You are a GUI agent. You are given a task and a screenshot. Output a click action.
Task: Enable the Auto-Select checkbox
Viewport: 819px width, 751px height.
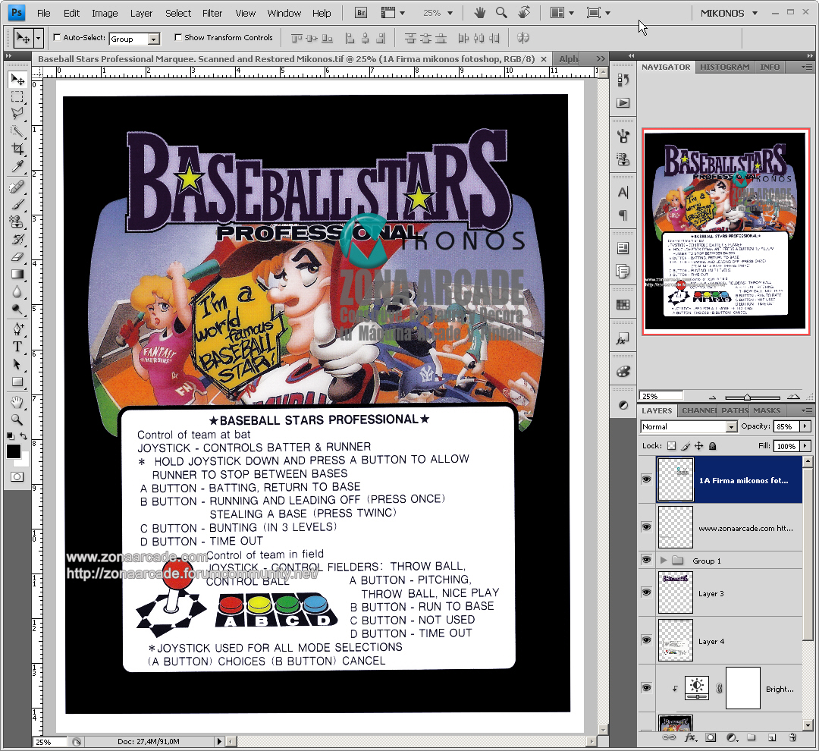click(56, 37)
